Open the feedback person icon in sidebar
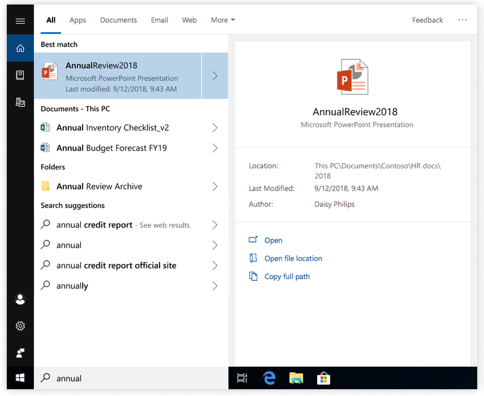 pyautogui.click(x=20, y=353)
